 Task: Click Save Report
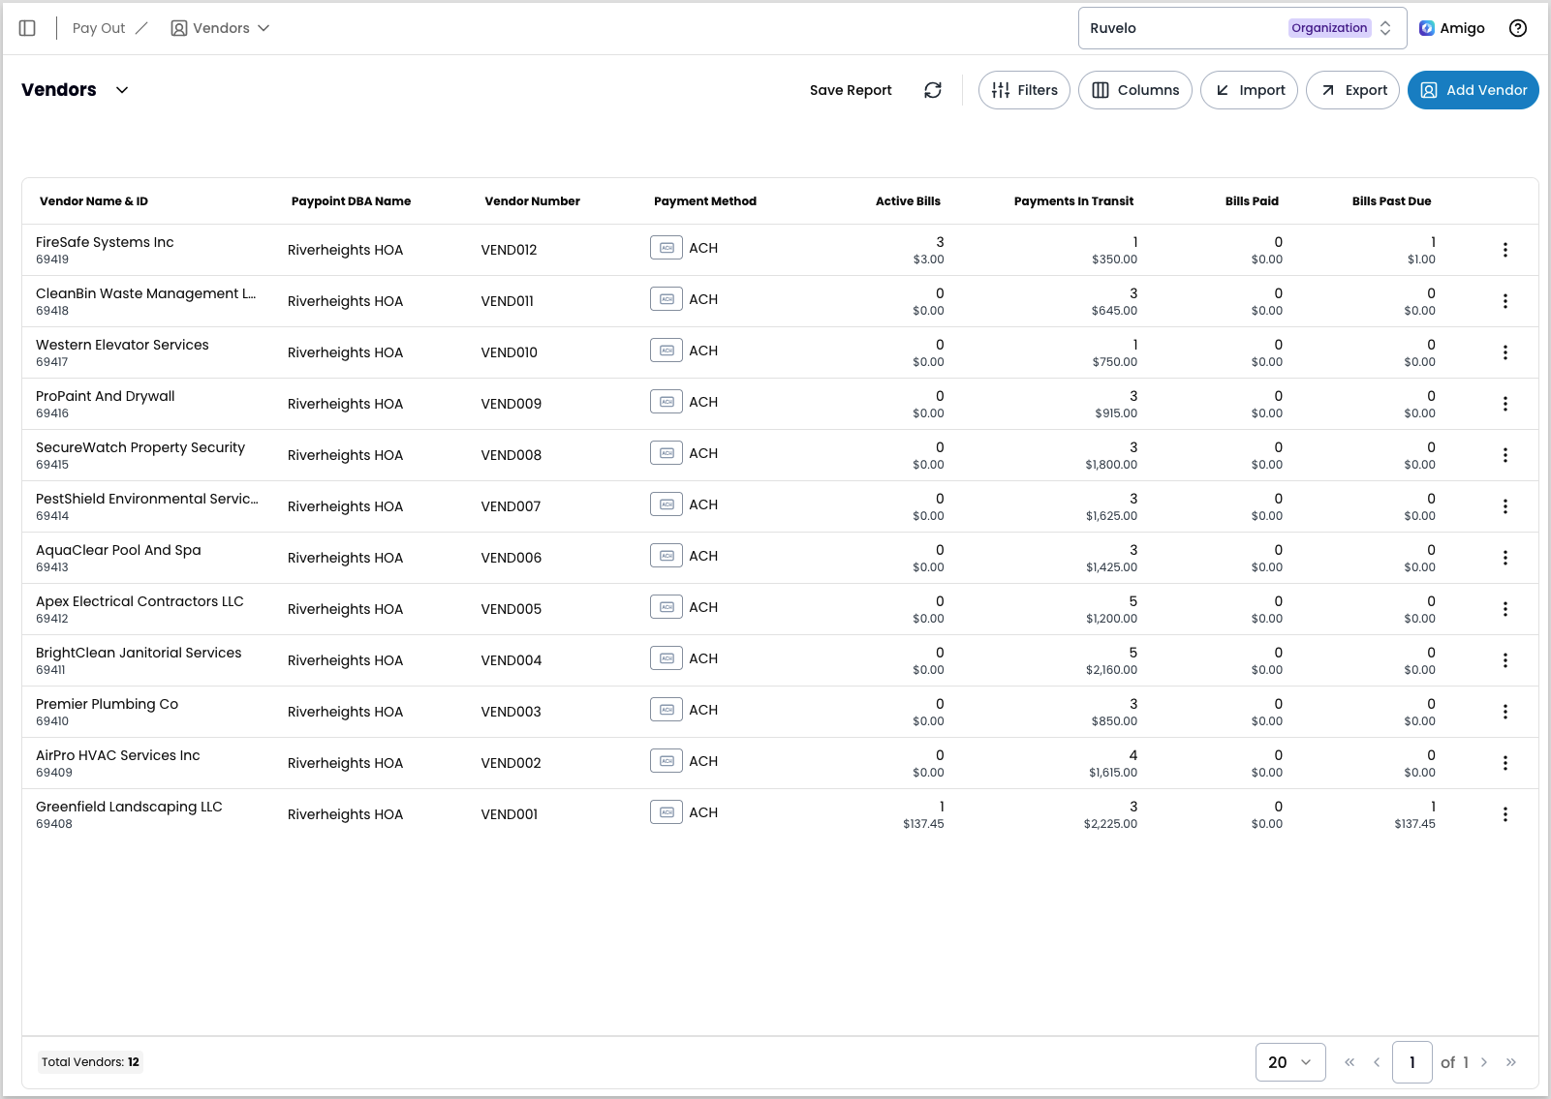point(851,90)
